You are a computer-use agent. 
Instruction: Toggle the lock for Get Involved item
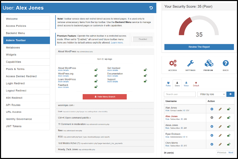click(145, 70)
